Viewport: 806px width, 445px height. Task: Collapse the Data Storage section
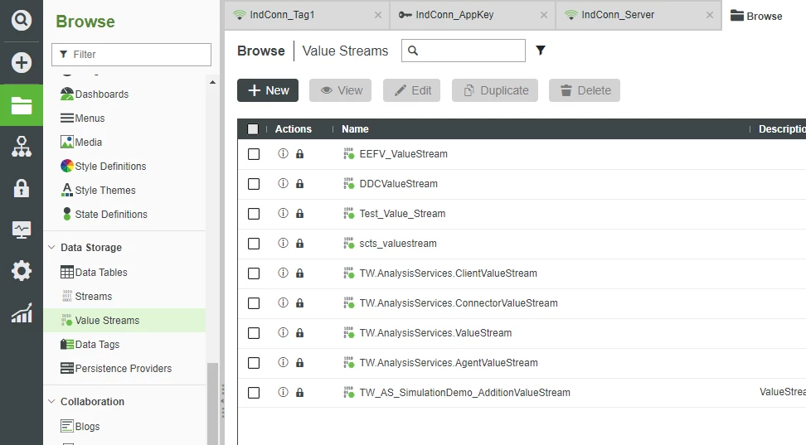(x=51, y=247)
